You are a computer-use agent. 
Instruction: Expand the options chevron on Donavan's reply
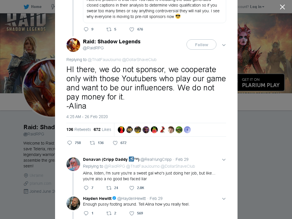224,160
